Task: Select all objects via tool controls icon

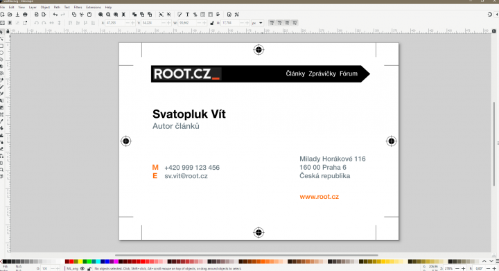Action: tap(3, 23)
